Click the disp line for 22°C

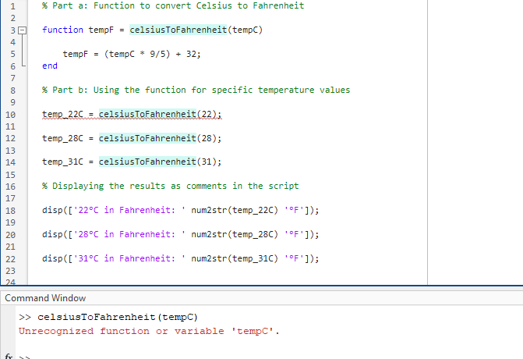181,210
